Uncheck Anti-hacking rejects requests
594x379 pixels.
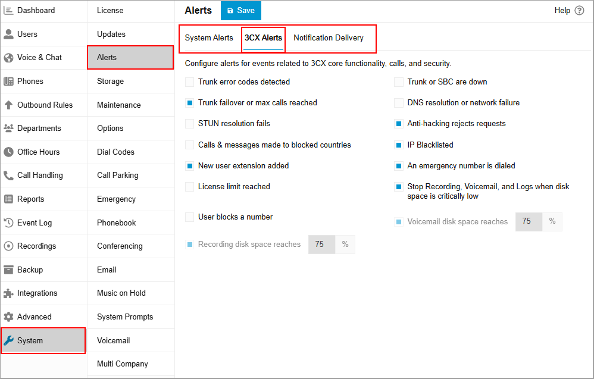pyautogui.click(x=399, y=124)
